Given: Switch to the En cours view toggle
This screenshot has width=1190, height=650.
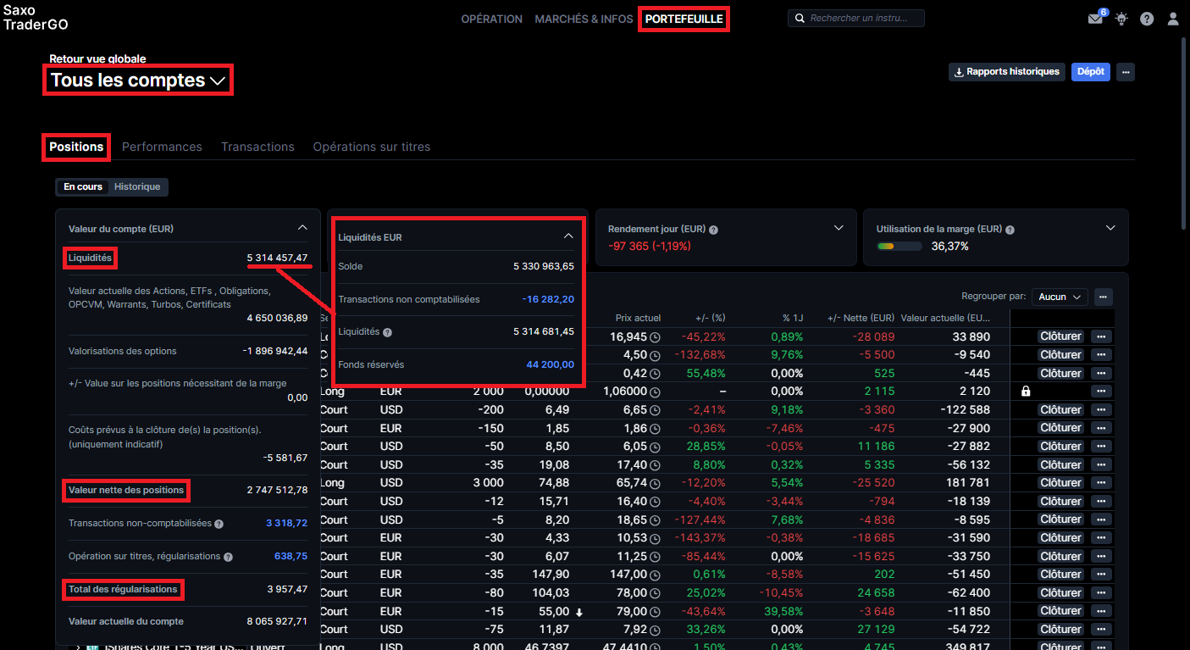Looking at the screenshot, I should pos(83,186).
